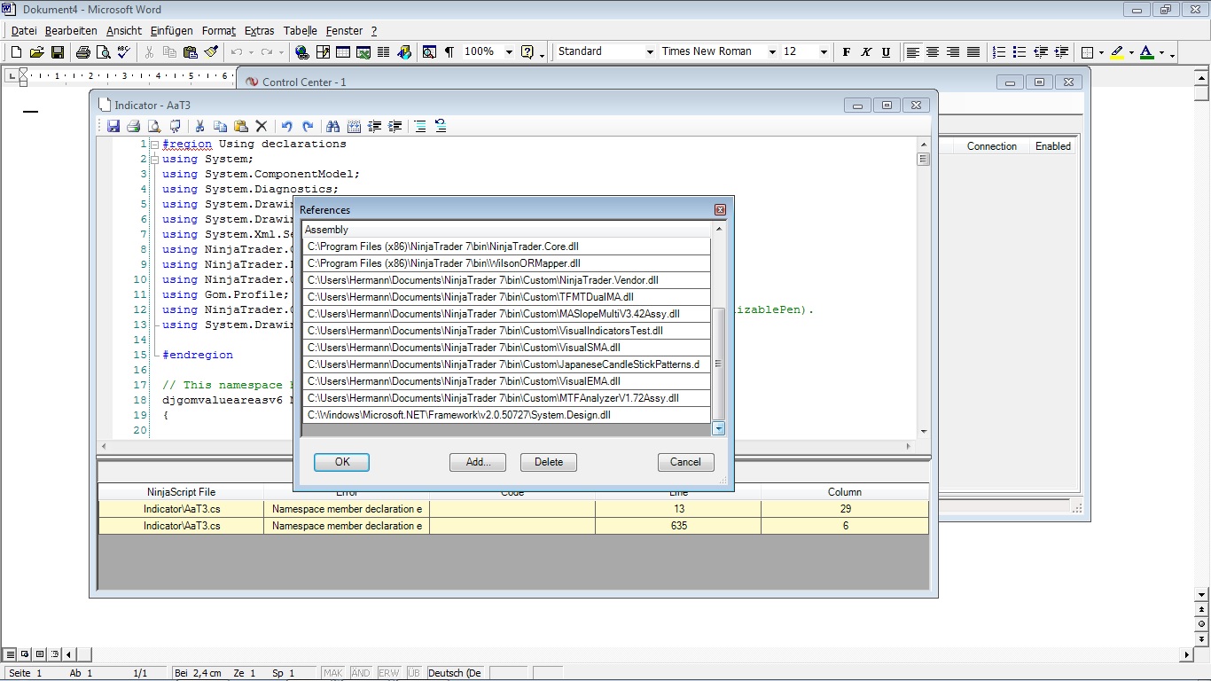1211x681 pixels.
Task: Click the blue undo arrow in NinjaScript editor
Action: pos(286,127)
